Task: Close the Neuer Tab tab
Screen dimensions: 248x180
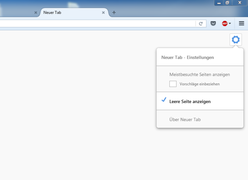Action: 103,13
